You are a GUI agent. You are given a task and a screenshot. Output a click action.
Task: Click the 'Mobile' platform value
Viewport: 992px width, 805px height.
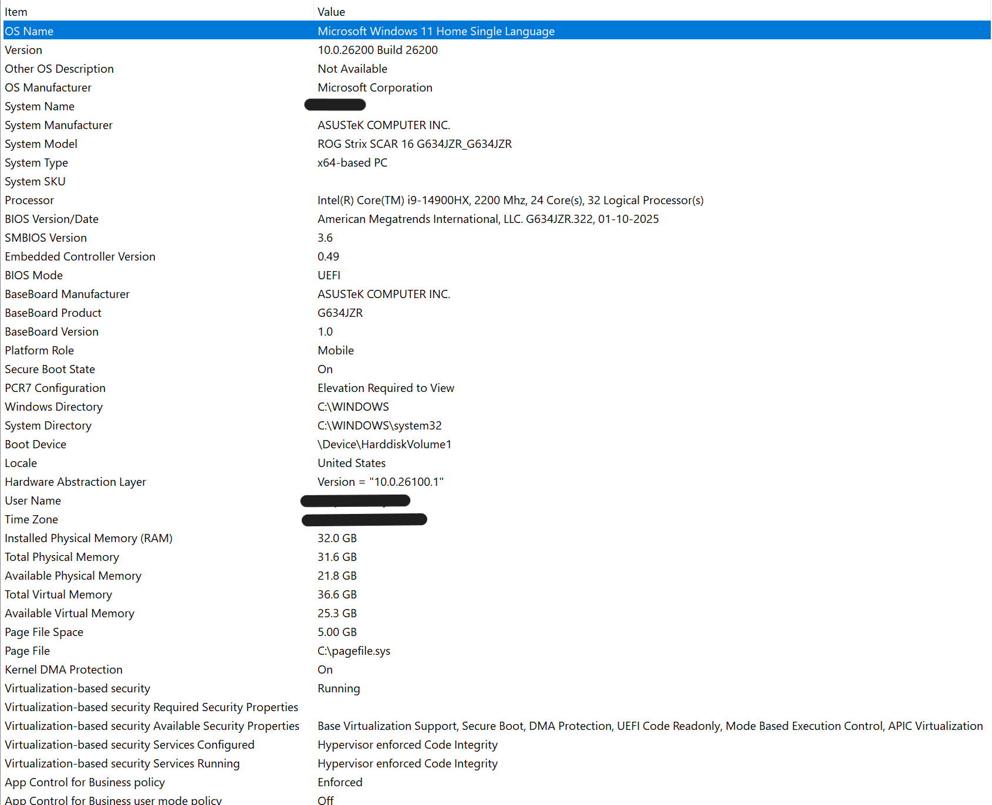click(x=335, y=350)
